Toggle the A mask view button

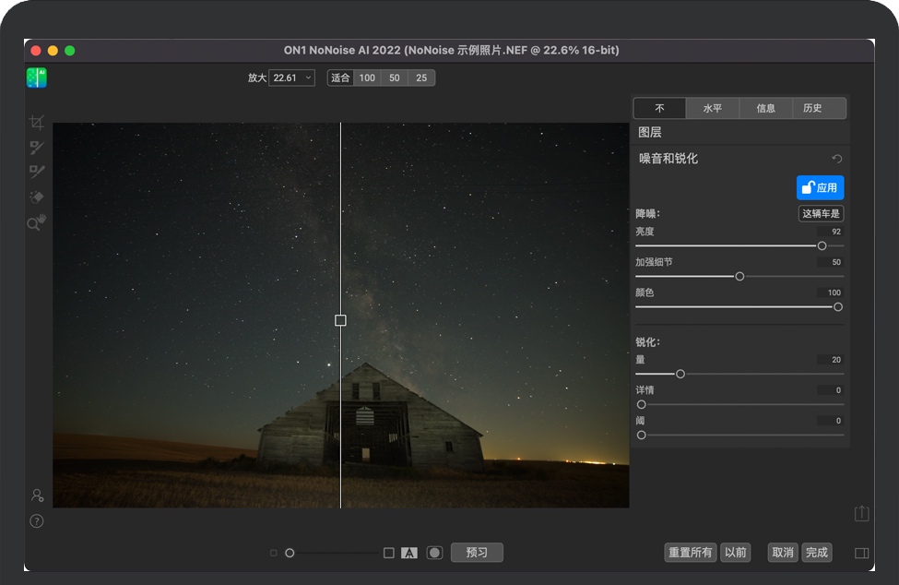[x=409, y=553]
